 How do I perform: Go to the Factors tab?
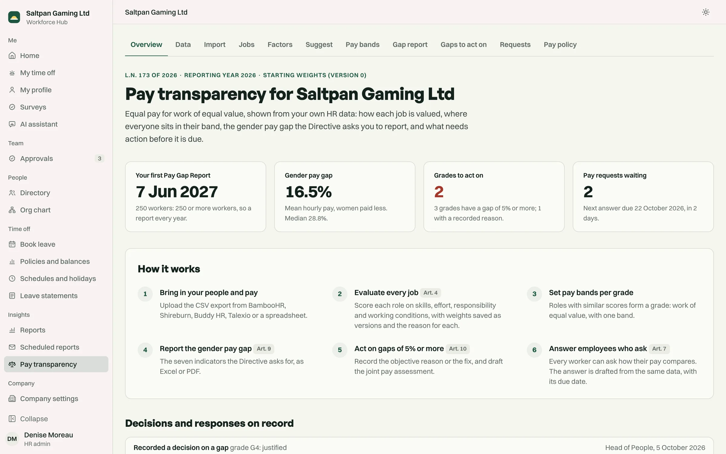(280, 45)
